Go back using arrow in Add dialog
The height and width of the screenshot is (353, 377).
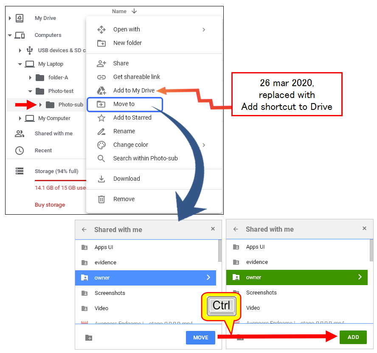[x=236, y=229]
